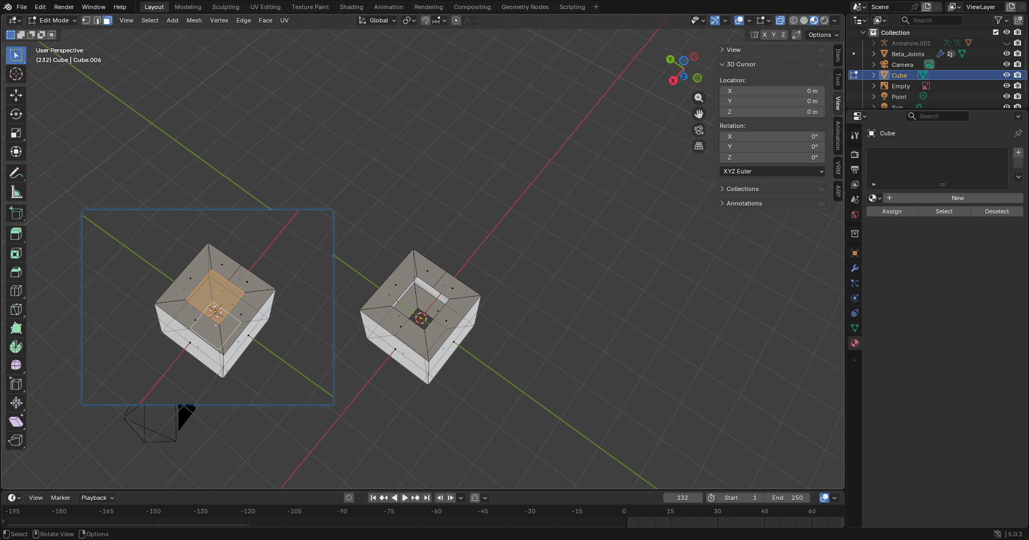Open the Object Data mesh properties tab
1029x540 pixels.
point(855,328)
